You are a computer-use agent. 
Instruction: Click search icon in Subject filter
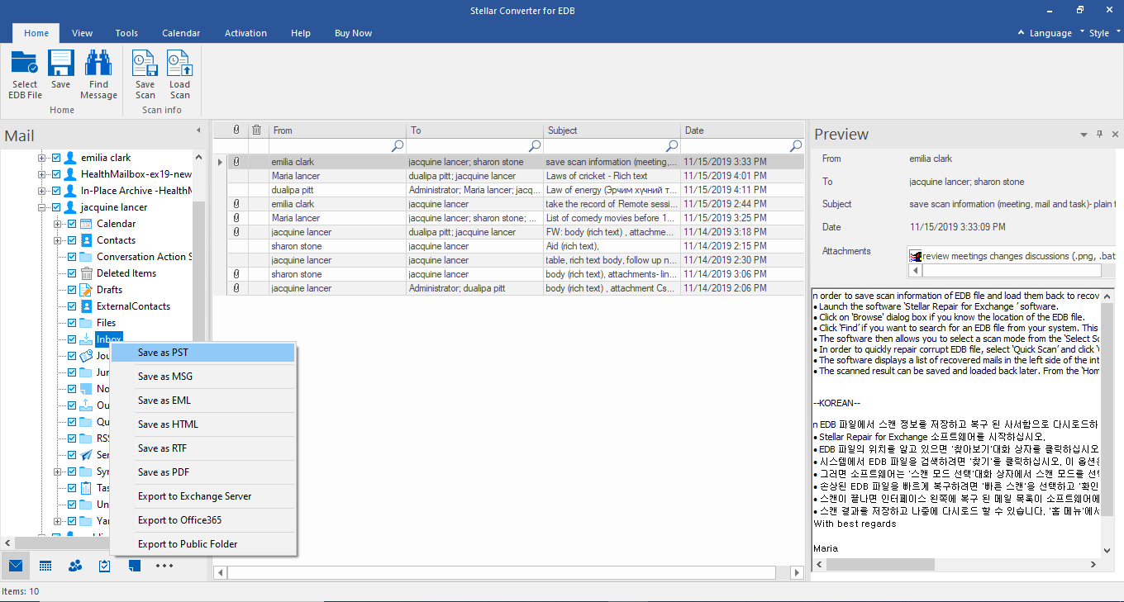coord(672,146)
